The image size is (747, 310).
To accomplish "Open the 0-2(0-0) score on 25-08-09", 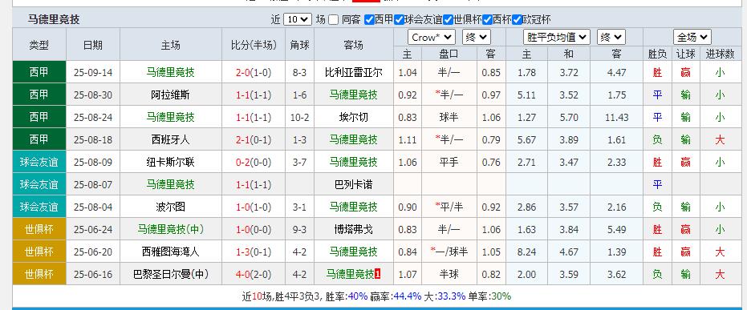I will click(254, 162).
